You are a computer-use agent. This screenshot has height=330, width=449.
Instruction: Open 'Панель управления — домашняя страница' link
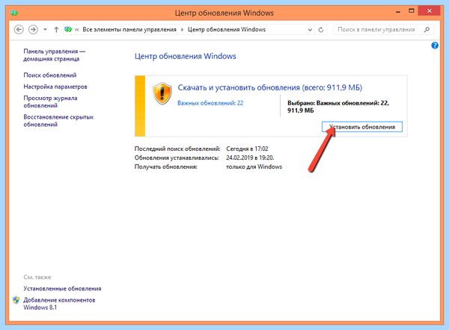(x=55, y=55)
